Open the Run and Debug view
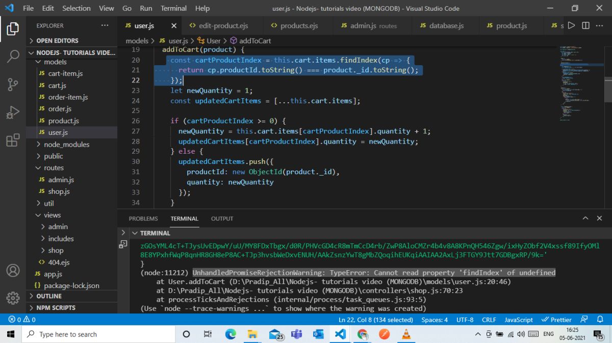The image size is (612, 343). point(13,112)
